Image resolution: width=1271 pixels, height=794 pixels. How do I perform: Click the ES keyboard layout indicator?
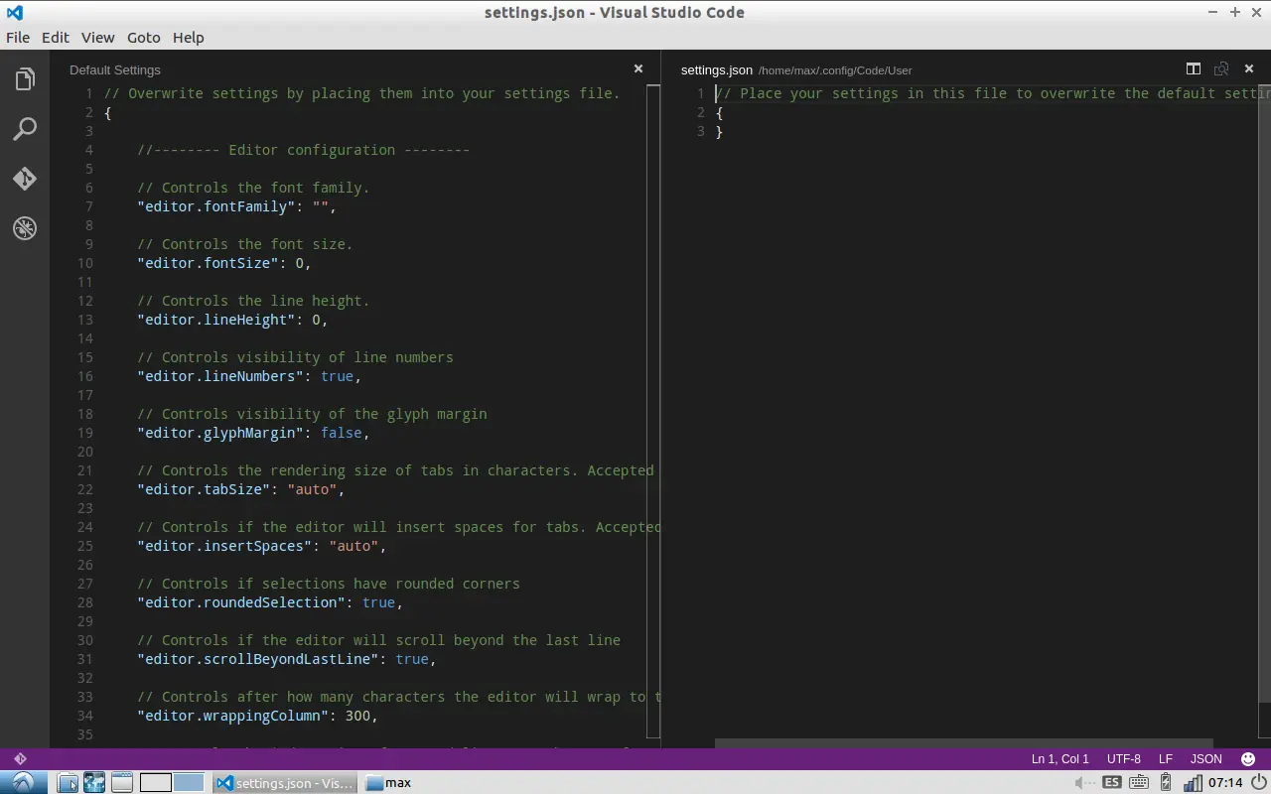click(x=1112, y=782)
